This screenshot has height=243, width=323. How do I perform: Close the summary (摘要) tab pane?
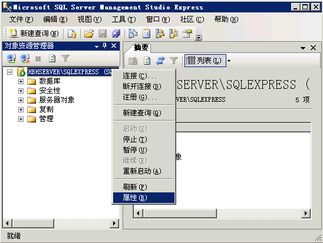click(313, 48)
